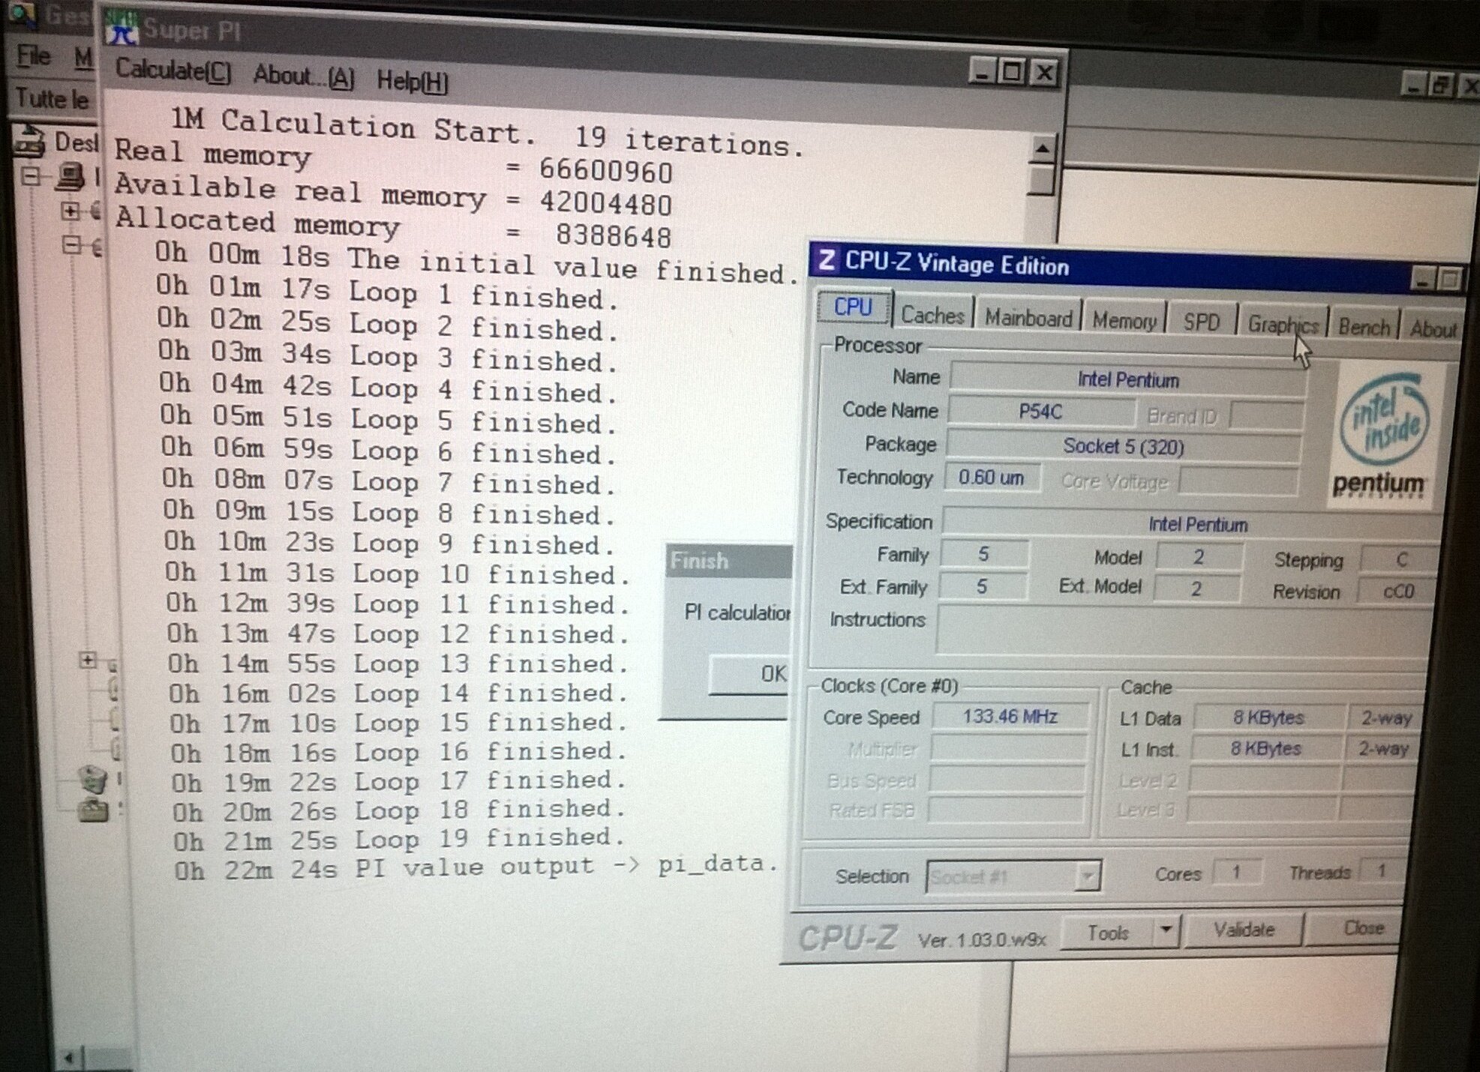Open the Help(H) menu in Super PI
Screen dimensions: 1480x1072
pos(412,80)
